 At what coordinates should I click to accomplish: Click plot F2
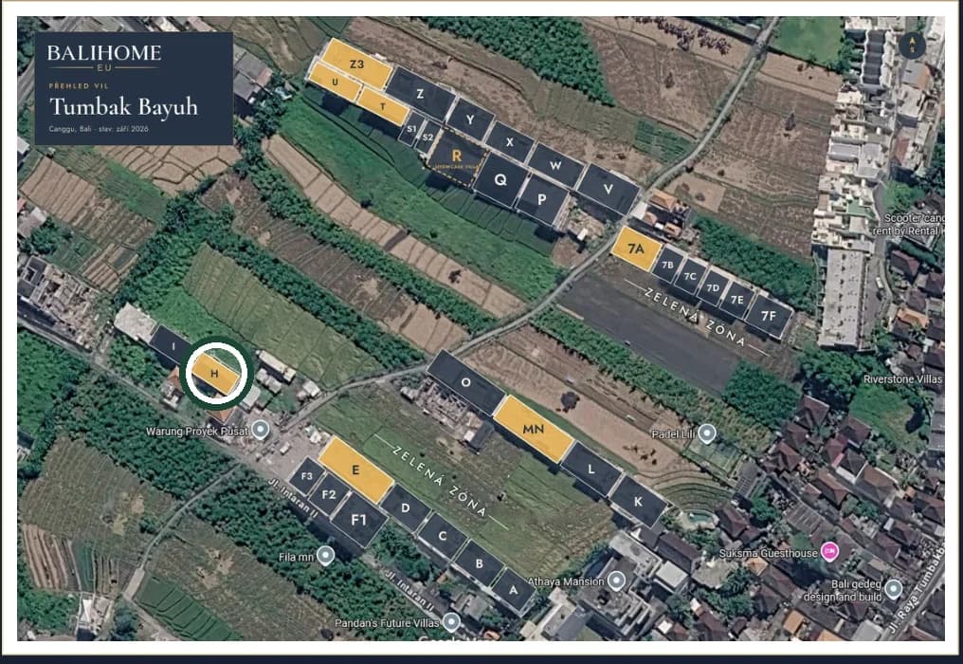click(x=329, y=494)
